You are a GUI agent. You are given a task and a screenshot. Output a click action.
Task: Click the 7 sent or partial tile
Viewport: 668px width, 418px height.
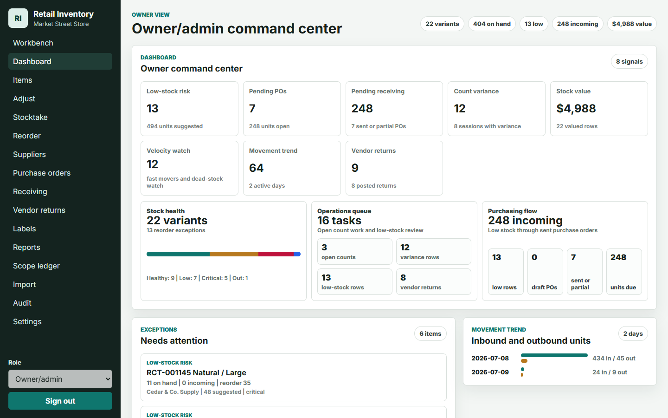[584, 272]
